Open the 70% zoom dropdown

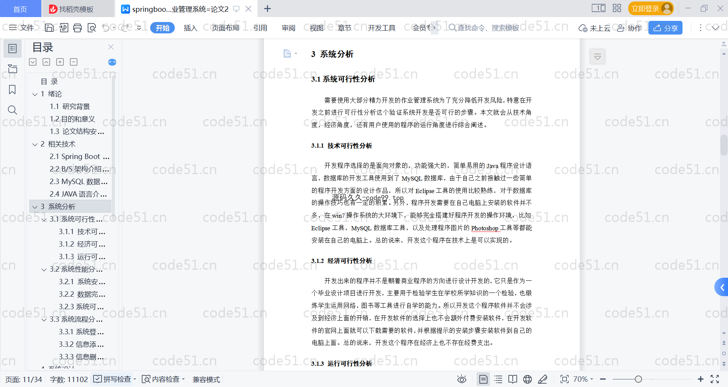point(583,379)
